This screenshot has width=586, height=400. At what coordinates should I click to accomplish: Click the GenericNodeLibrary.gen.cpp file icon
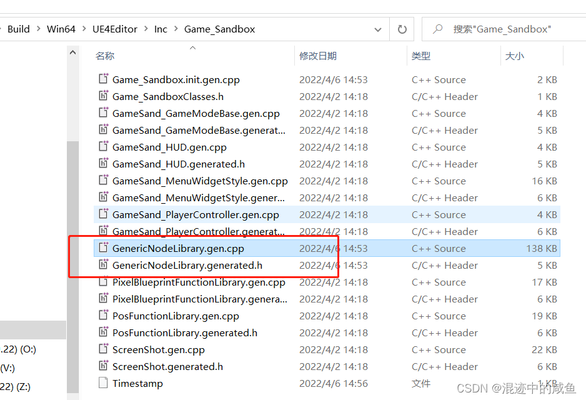(x=103, y=247)
